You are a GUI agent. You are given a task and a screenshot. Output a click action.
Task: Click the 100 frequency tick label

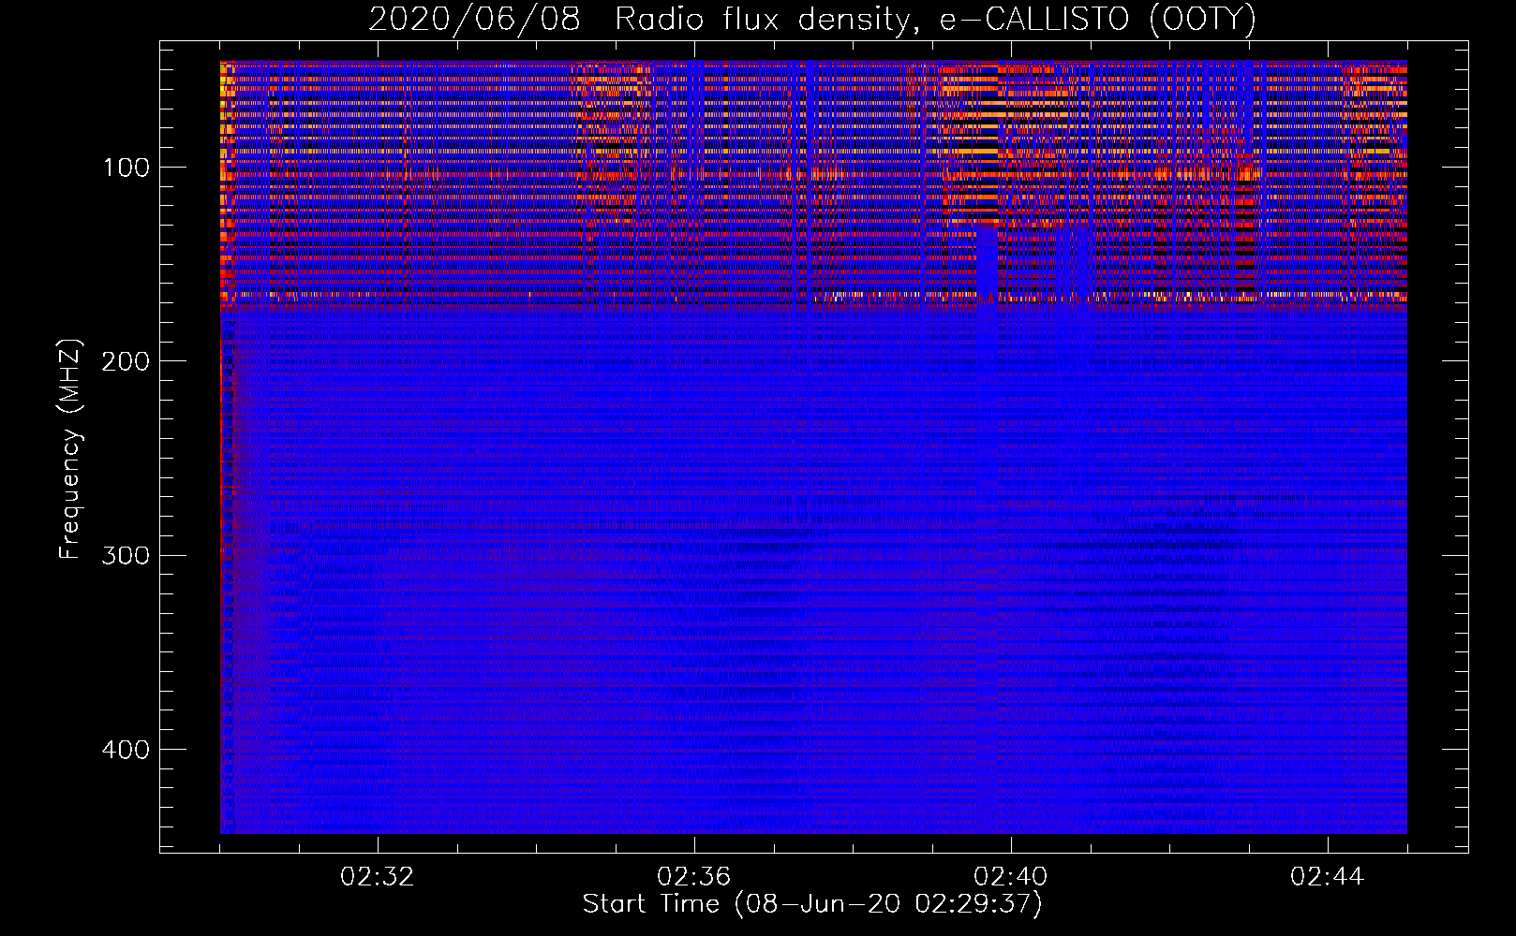click(126, 168)
